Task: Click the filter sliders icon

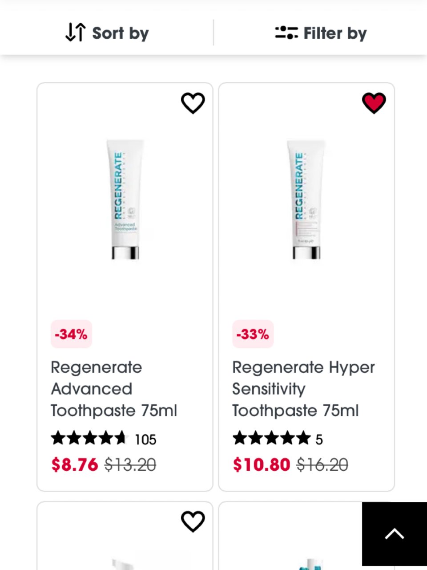Action: [286, 33]
